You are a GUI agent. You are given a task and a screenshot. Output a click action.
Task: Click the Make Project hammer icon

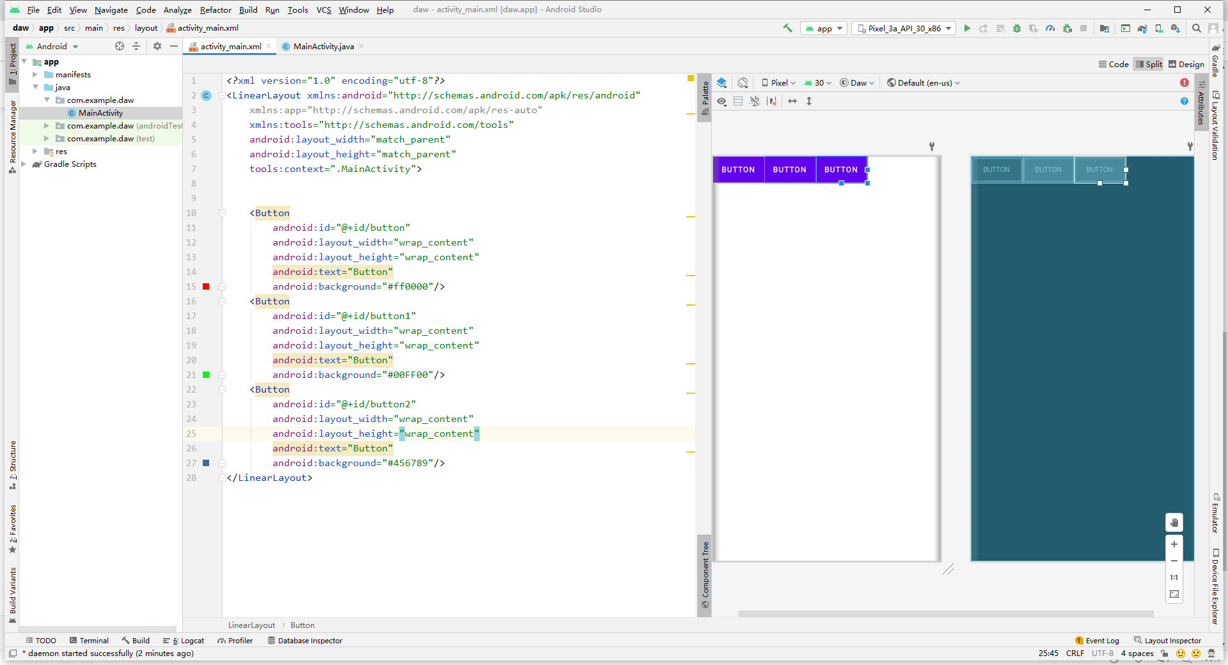[787, 28]
